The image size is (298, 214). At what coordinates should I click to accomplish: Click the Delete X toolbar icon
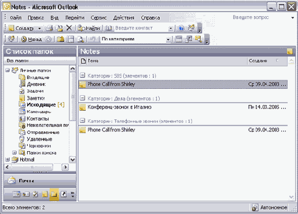69,28
